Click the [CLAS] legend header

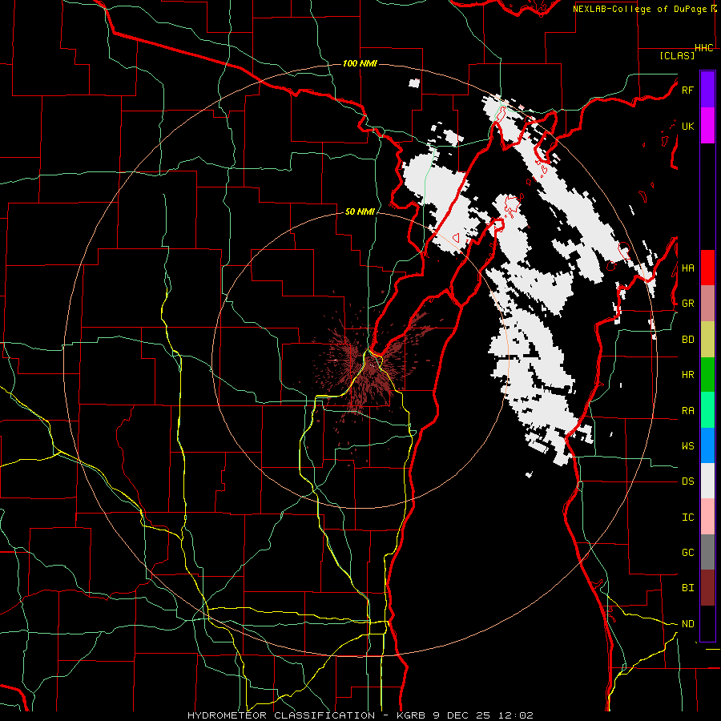click(677, 55)
